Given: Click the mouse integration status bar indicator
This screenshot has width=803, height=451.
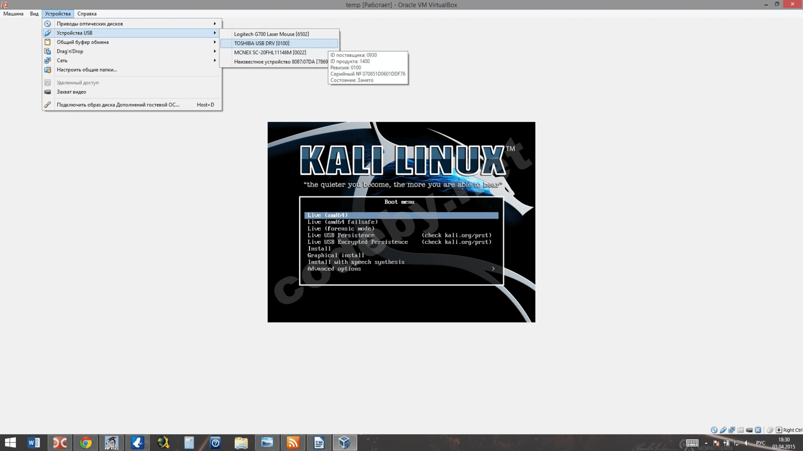Looking at the screenshot, I should [x=770, y=430].
